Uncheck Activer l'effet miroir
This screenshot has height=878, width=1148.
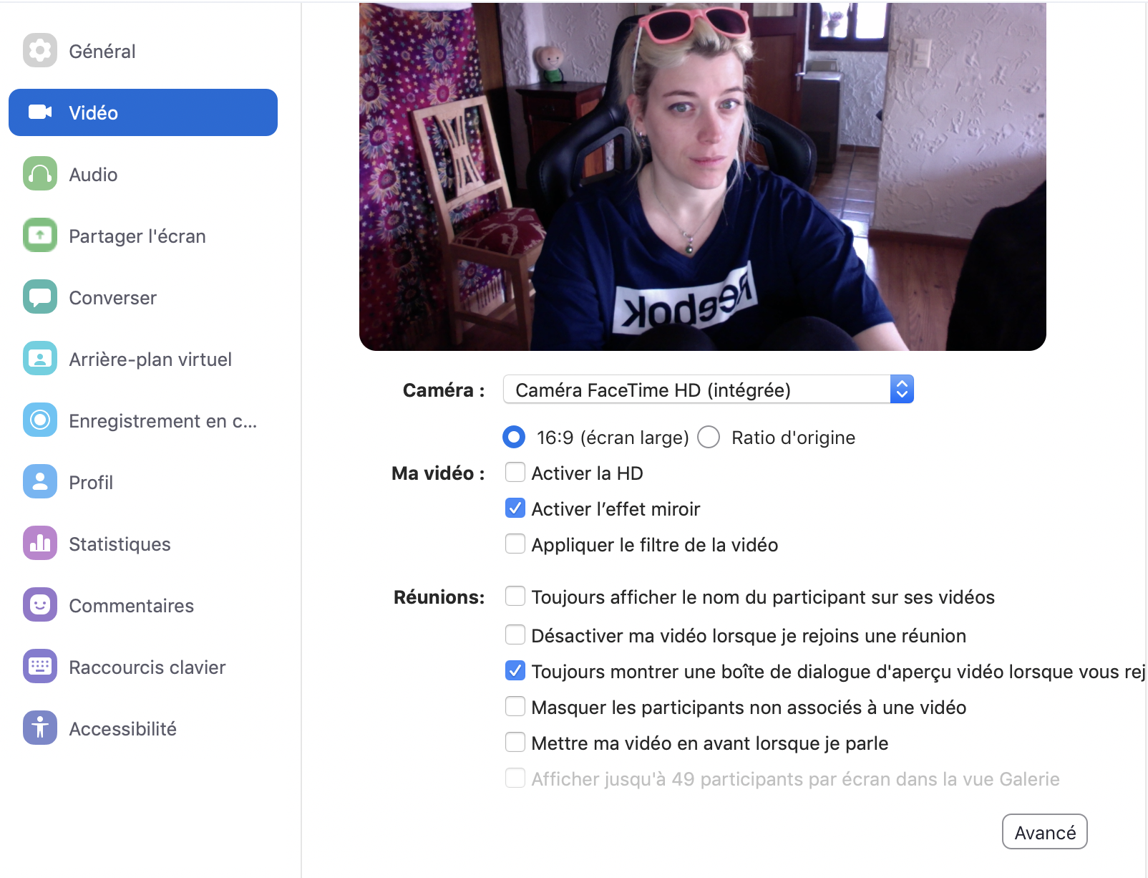click(x=515, y=508)
